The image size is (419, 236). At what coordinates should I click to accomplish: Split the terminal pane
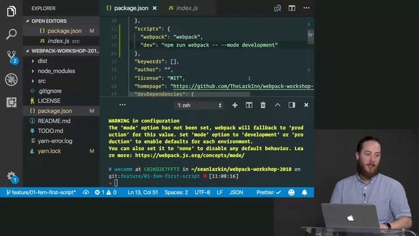point(249,105)
